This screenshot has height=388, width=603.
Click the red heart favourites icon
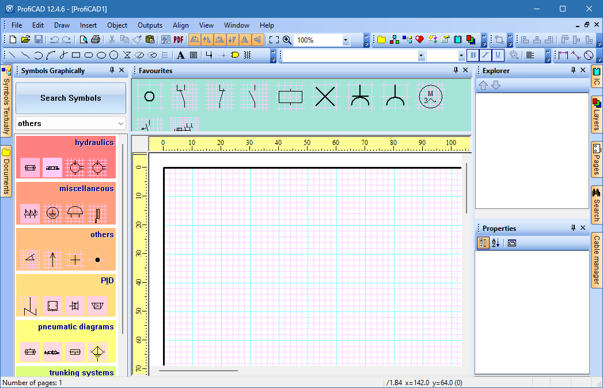click(419, 40)
